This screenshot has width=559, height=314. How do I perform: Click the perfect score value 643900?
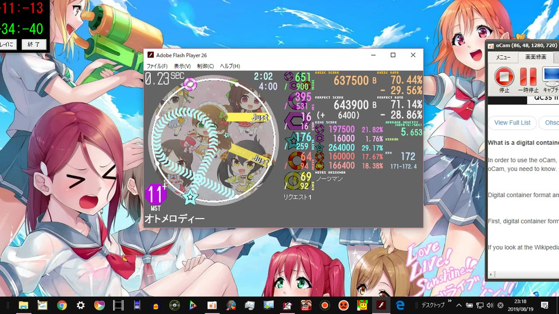pos(351,105)
